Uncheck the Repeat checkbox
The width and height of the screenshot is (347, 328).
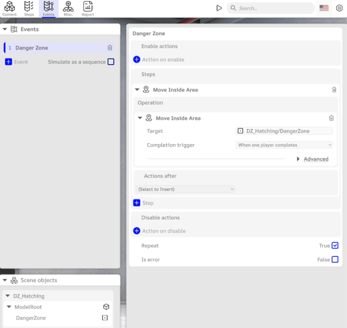click(335, 245)
